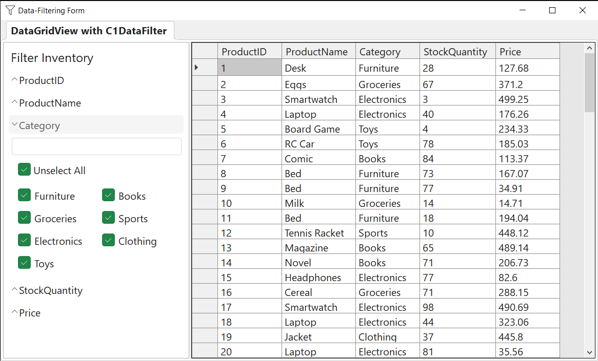The image size is (598, 361).
Task: Click the select-all corner cell of grid
Action: point(205,51)
